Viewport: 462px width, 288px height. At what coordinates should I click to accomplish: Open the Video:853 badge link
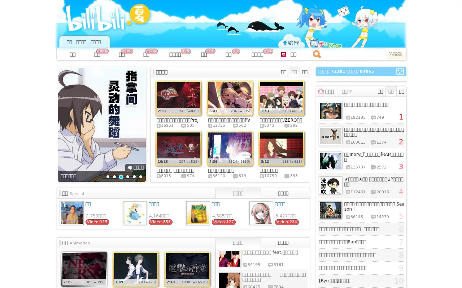point(161,222)
